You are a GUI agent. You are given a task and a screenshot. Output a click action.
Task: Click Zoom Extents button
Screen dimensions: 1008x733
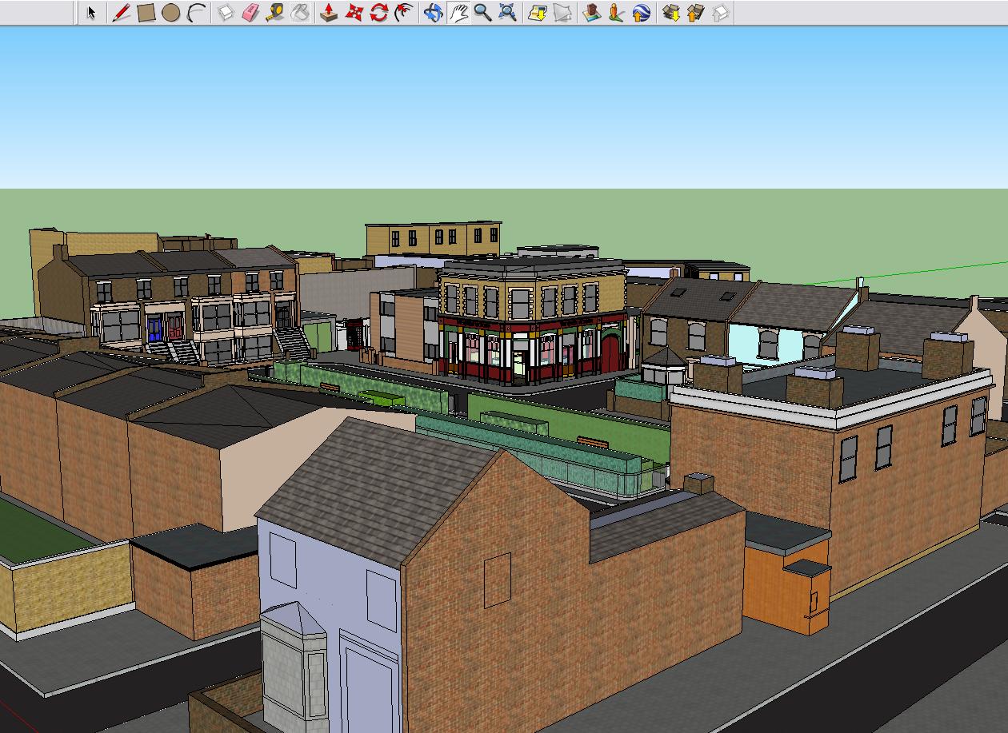click(x=507, y=13)
